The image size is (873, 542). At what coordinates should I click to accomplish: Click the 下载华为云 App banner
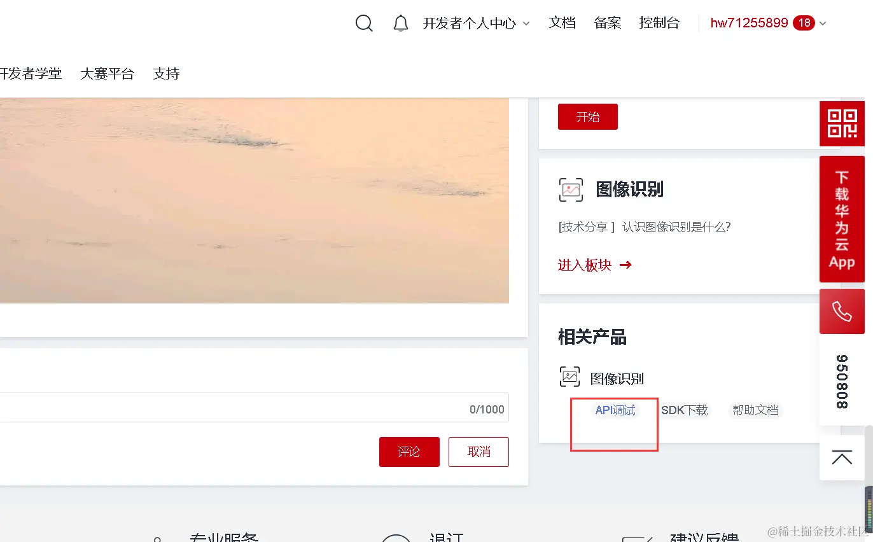842,219
